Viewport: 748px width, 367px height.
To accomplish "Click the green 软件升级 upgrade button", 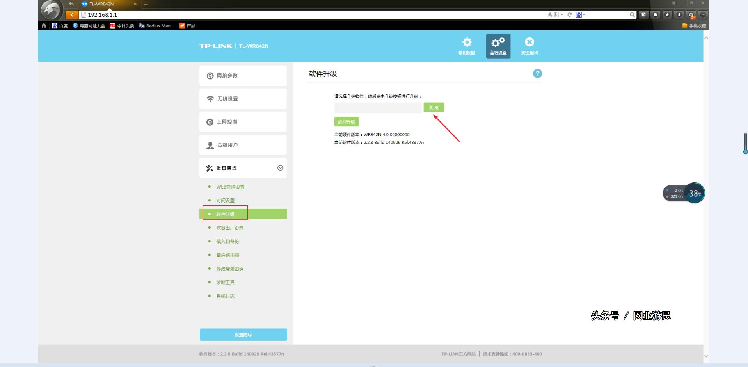I will (x=346, y=122).
